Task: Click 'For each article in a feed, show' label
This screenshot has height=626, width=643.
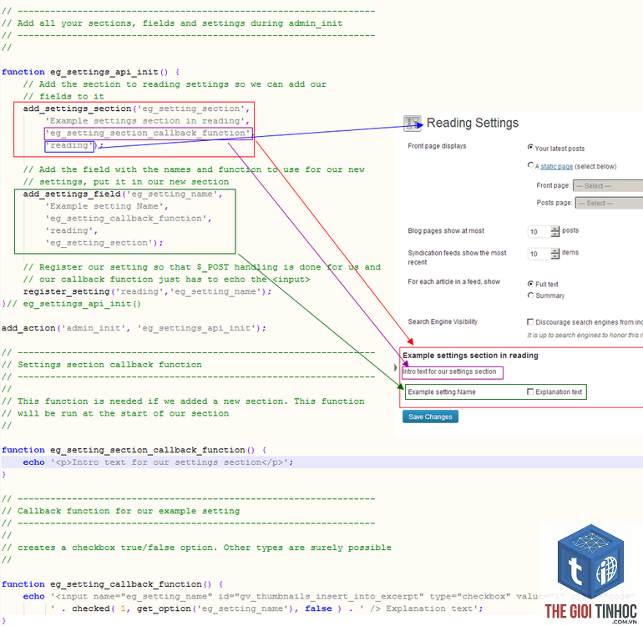Action: click(x=454, y=281)
